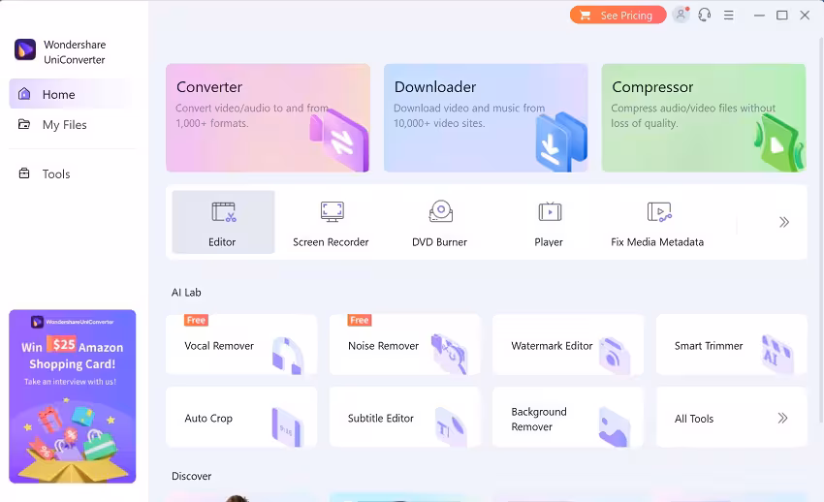Launch the Screen Recorder icon
This screenshot has height=502, width=824.
tap(333, 211)
